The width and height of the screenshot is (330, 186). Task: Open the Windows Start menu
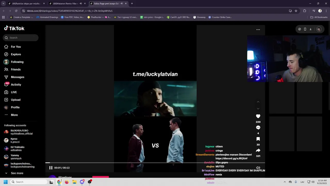point(5,182)
